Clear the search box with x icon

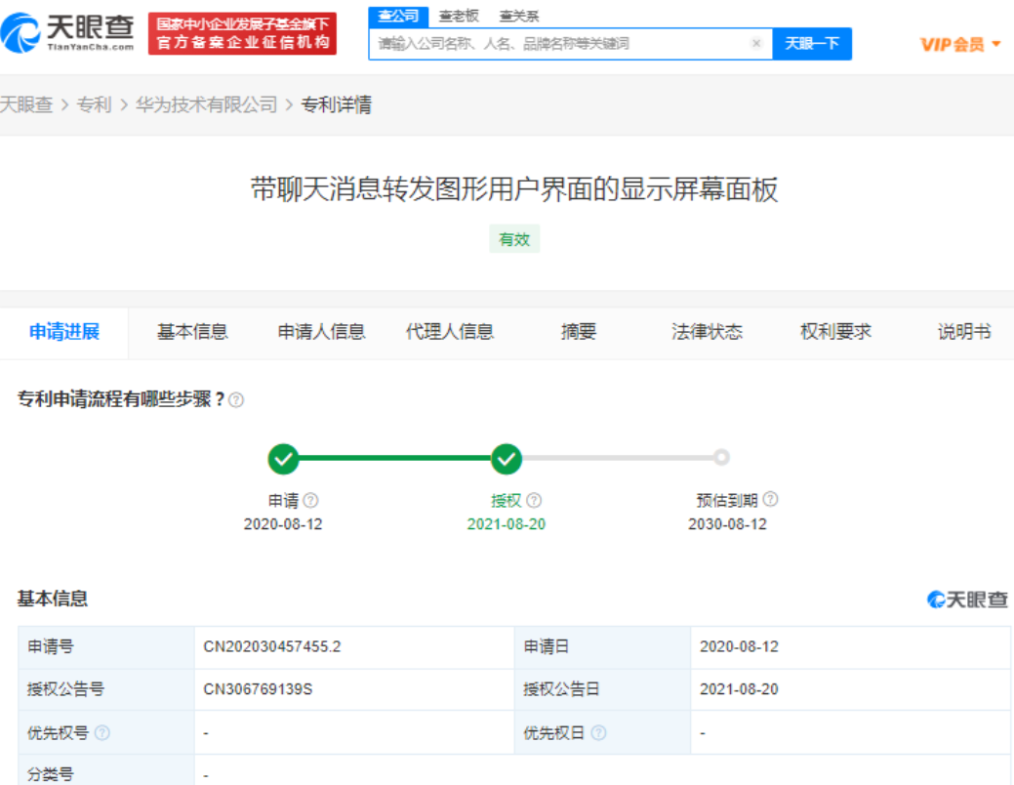(x=756, y=43)
